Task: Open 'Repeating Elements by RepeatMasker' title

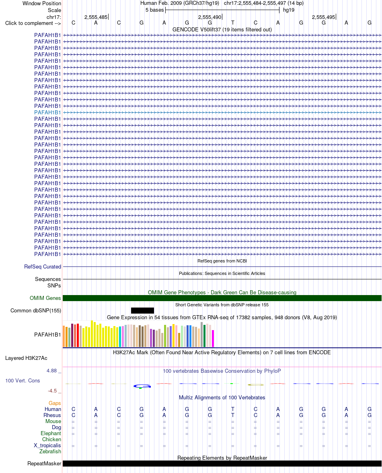Action: coord(222,458)
